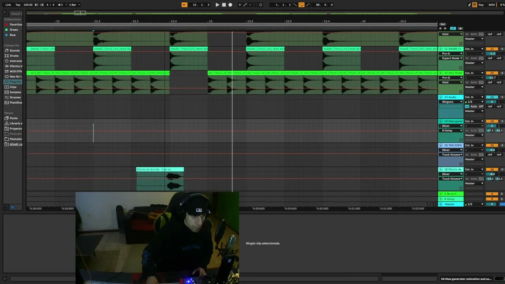The width and height of the screenshot is (505, 284).
Task: Toggle the computer MIDI keyboard icon
Action: (475, 5)
